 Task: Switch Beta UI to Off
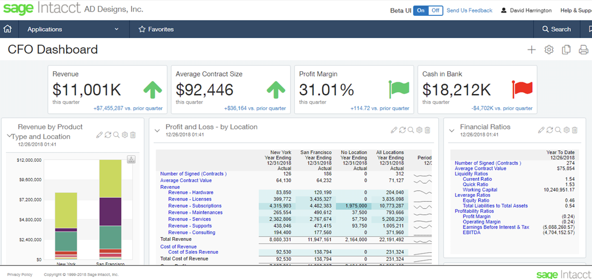coord(435,10)
